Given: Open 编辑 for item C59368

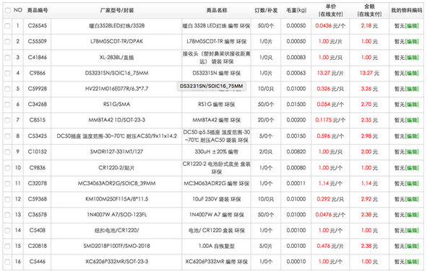Looking at the screenshot, I should [412, 199].
